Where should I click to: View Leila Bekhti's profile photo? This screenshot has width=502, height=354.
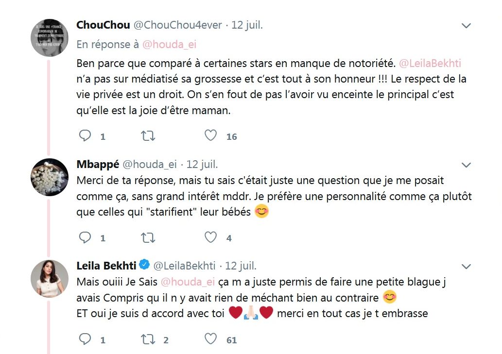(x=49, y=279)
